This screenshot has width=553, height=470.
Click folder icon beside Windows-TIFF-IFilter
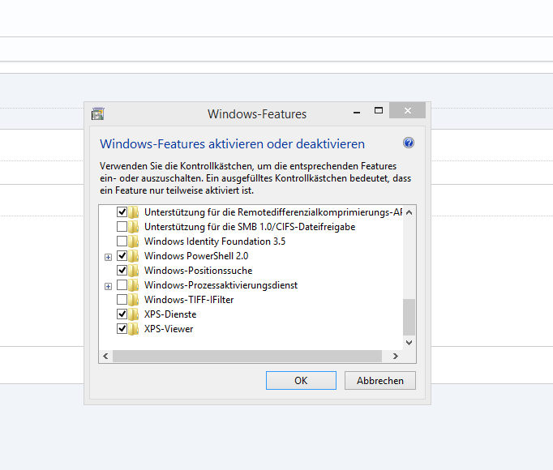click(x=133, y=300)
